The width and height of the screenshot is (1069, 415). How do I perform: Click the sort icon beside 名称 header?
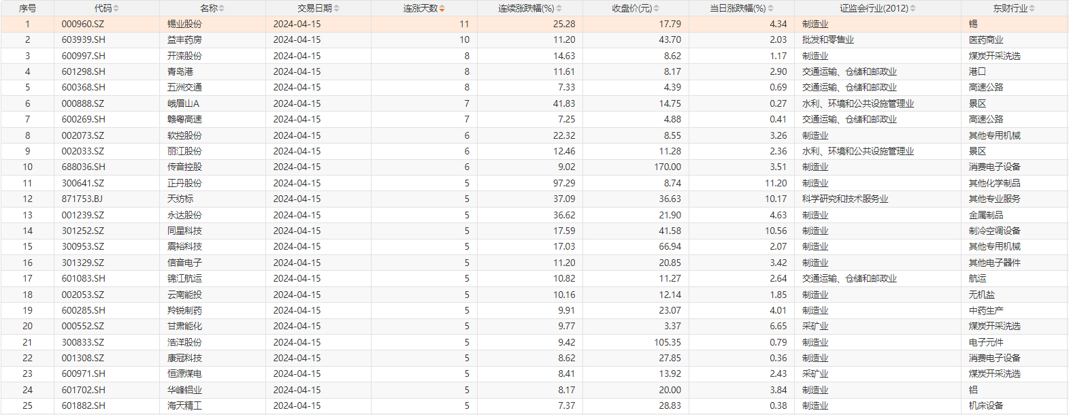[x=222, y=8]
